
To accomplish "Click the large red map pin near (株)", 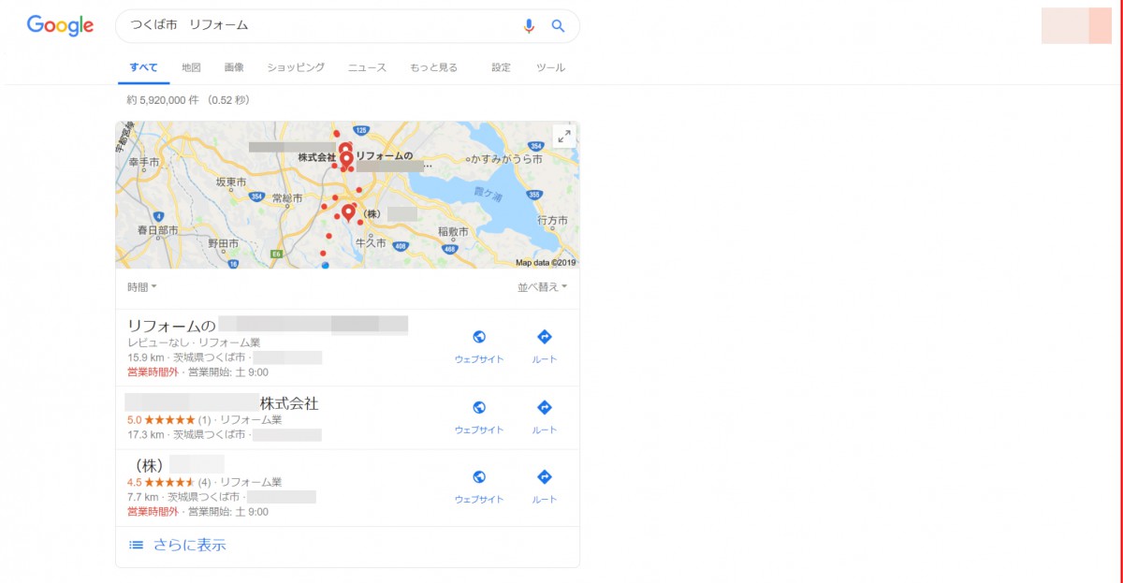I will click(x=349, y=214).
